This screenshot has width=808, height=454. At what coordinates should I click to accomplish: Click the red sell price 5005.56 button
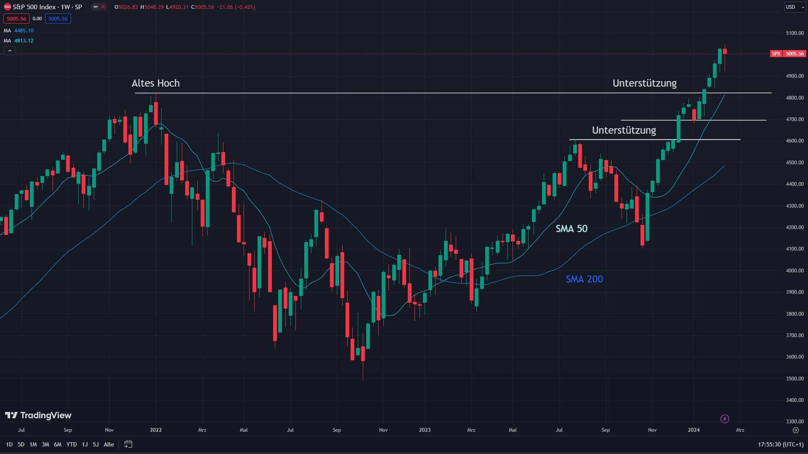point(16,18)
